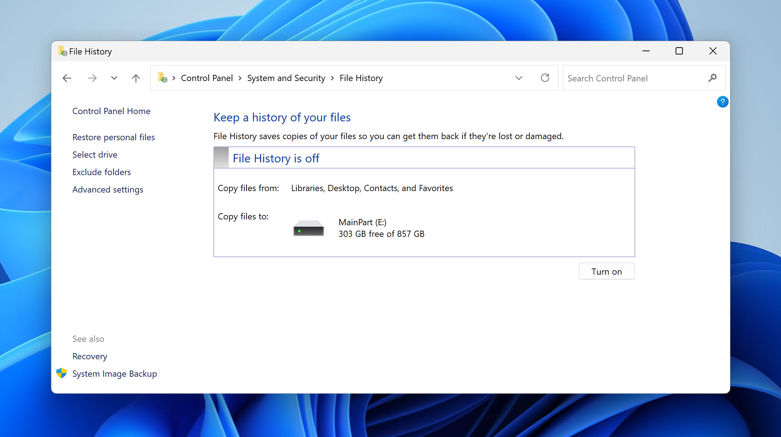Open Control Panel Home section
This screenshot has height=437, width=781.
tap(111, 111)
